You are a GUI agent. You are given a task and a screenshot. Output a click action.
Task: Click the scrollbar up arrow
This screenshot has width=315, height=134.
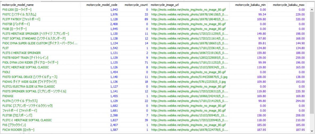[312, 10]
